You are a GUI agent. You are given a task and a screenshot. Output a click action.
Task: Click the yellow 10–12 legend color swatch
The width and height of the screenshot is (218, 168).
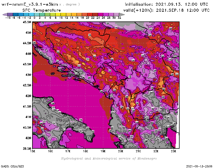63,14
